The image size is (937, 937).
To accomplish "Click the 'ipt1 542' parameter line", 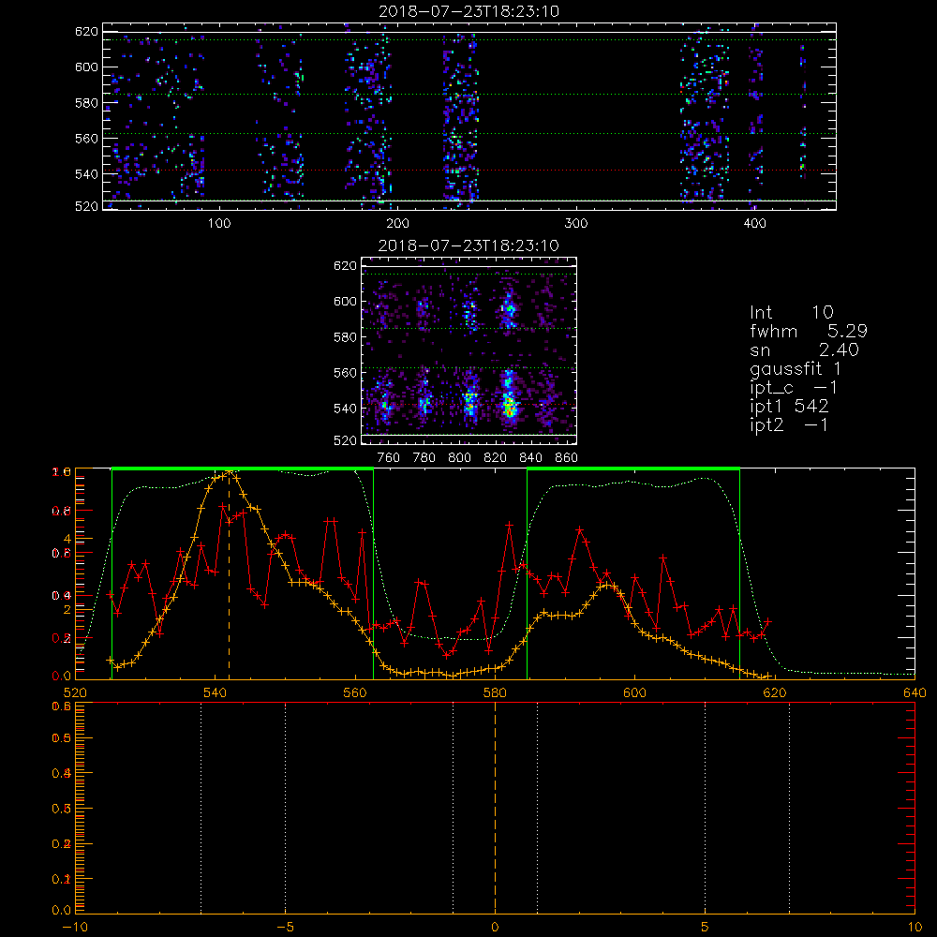I will (x=789, y=407).
